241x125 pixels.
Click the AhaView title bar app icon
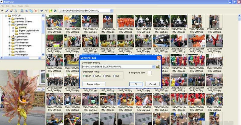1,2
